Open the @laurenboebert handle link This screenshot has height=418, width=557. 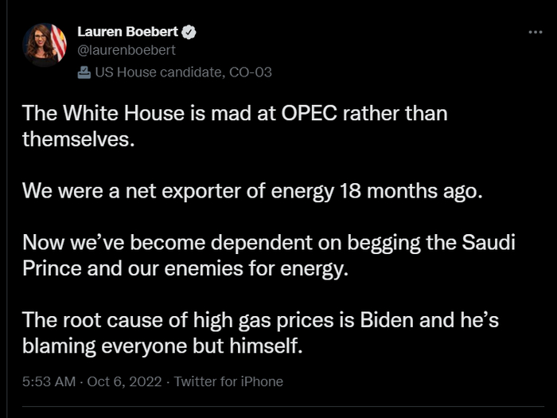pyautogui.click(x=126, y=50)
